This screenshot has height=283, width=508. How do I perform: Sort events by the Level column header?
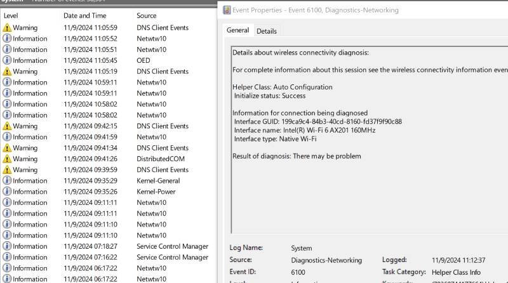pos(11,15)
